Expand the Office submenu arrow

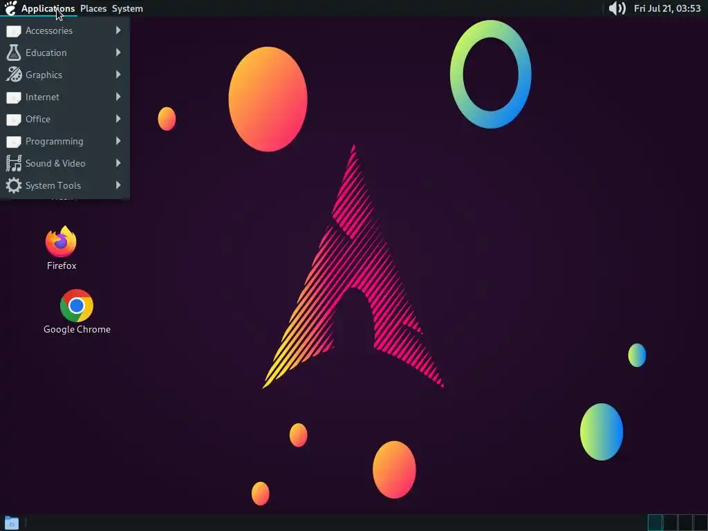(118, 119)
